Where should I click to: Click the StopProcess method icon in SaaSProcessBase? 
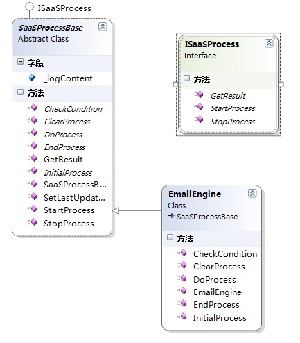click(32, 221)
